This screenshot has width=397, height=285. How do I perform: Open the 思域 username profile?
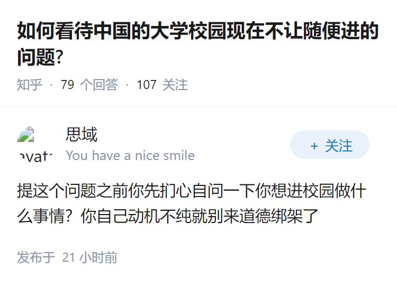(82, 135)
